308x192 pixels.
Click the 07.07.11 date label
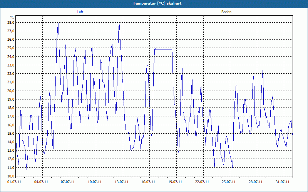68,182
